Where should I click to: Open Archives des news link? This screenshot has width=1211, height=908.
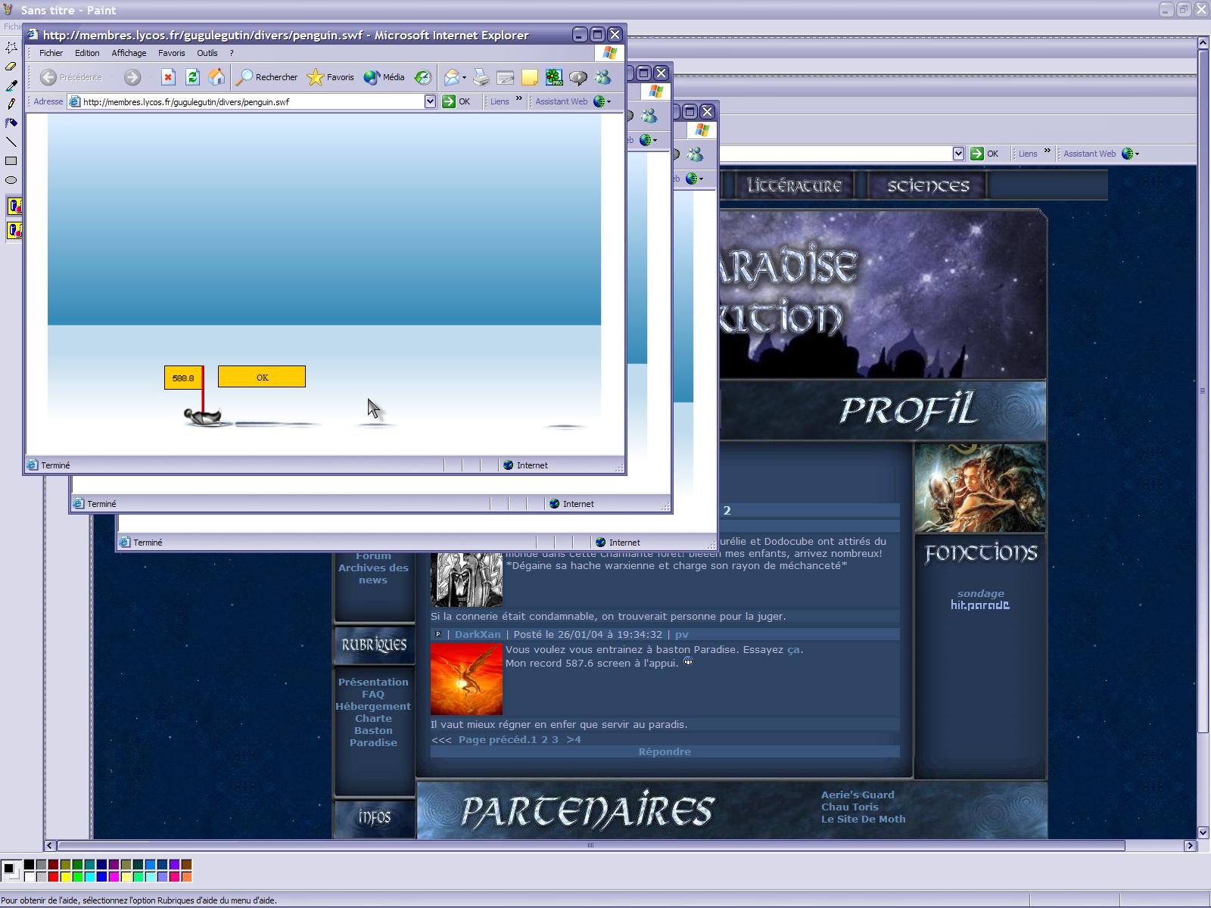373,574
